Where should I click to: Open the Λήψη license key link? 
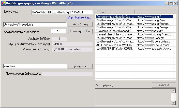pyautogui.click(x=79, y=17)
